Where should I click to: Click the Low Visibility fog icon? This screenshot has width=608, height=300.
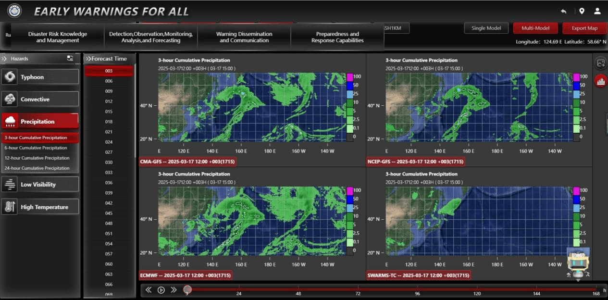(x=10, y=185)
